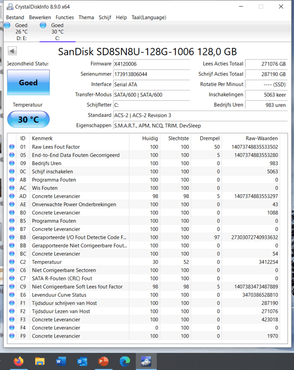
Task: Click status orb of row AD Concrete Leverancier
Action: (12, 196)
